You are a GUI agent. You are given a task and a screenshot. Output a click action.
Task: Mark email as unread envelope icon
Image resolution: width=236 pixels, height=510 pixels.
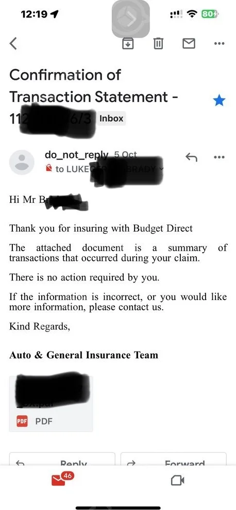(189, 43)
